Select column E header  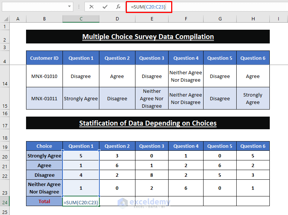point(152,19)
